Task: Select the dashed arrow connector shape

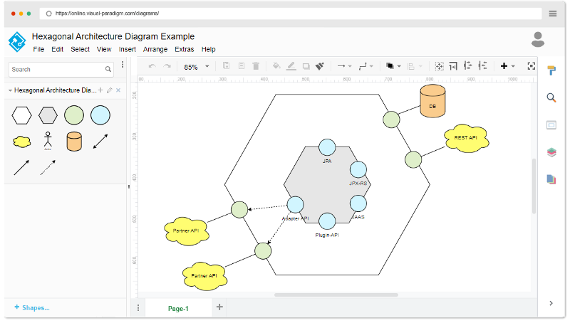Action: point(48,167)
